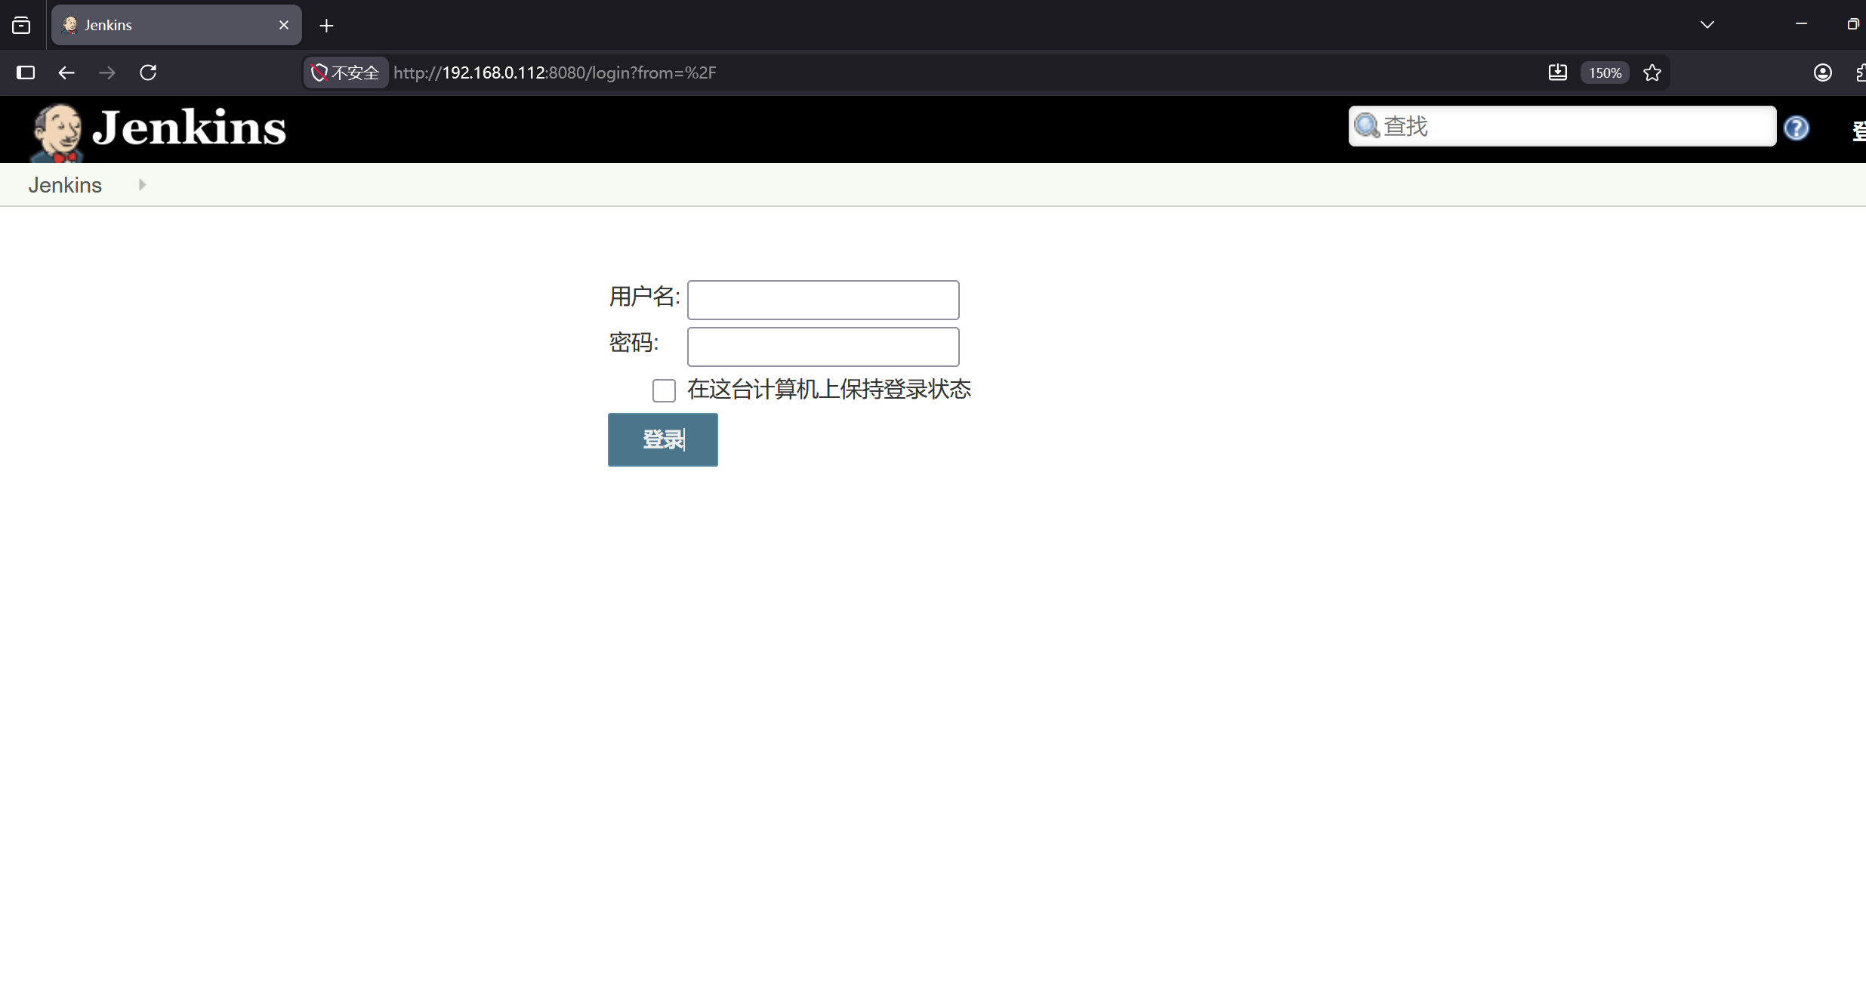The image size is (1866, 1002).
Task: Reset the 150% zoom level indicator
Action: 1605,72
